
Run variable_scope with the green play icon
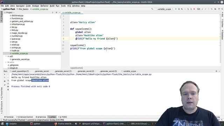[x=176, y=9]
